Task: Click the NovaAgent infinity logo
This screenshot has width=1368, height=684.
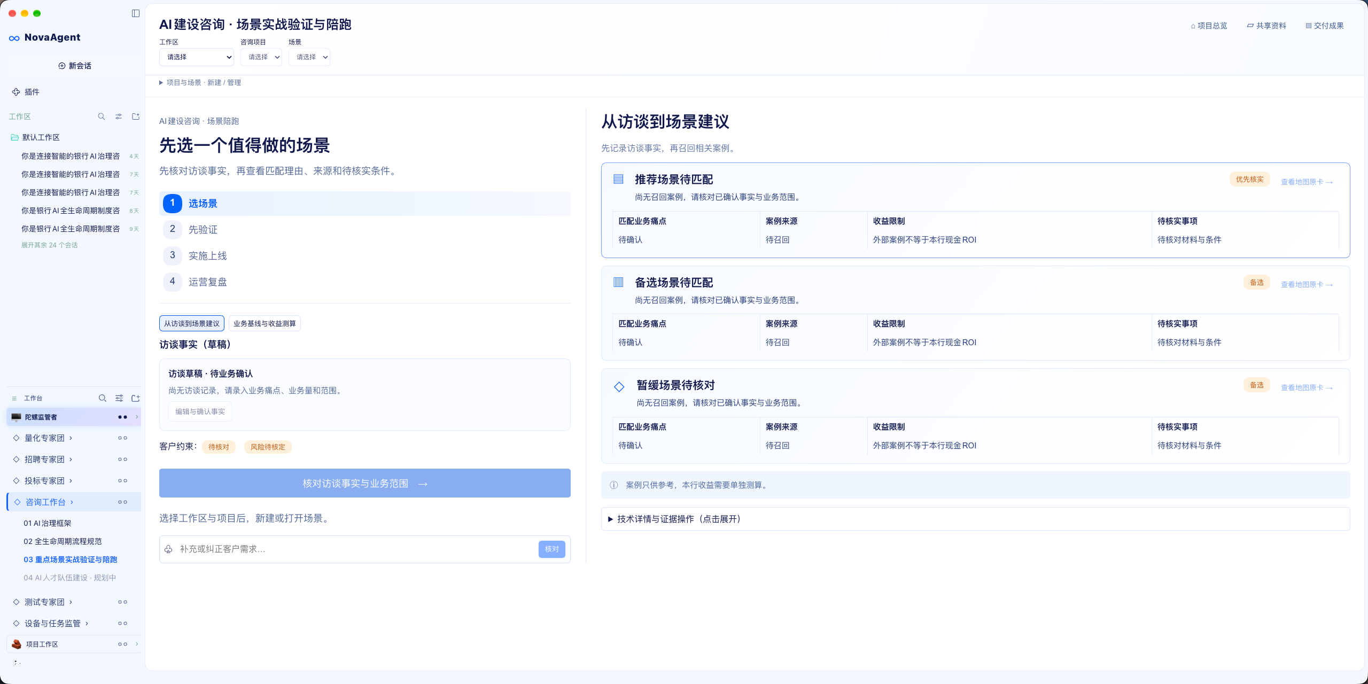Action: point(14,38)
